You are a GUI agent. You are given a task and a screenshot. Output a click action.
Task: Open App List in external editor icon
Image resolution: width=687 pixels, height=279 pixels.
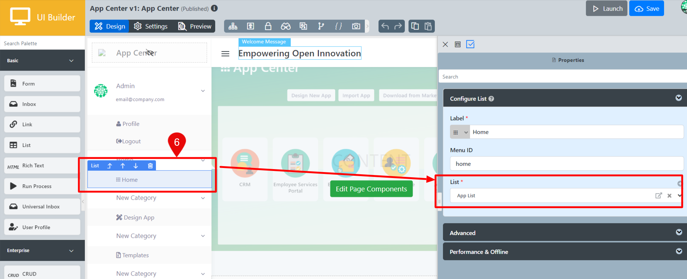coord(658,195)
